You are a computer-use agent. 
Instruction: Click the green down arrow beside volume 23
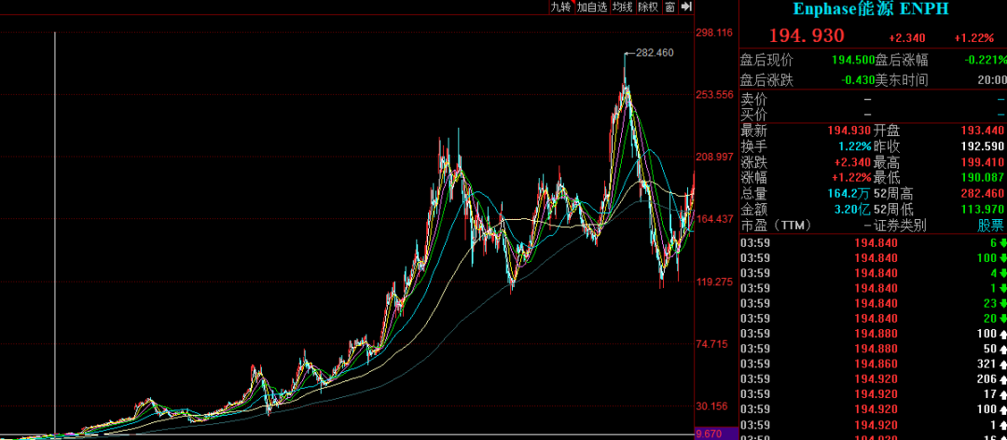tap(1003, 303)
